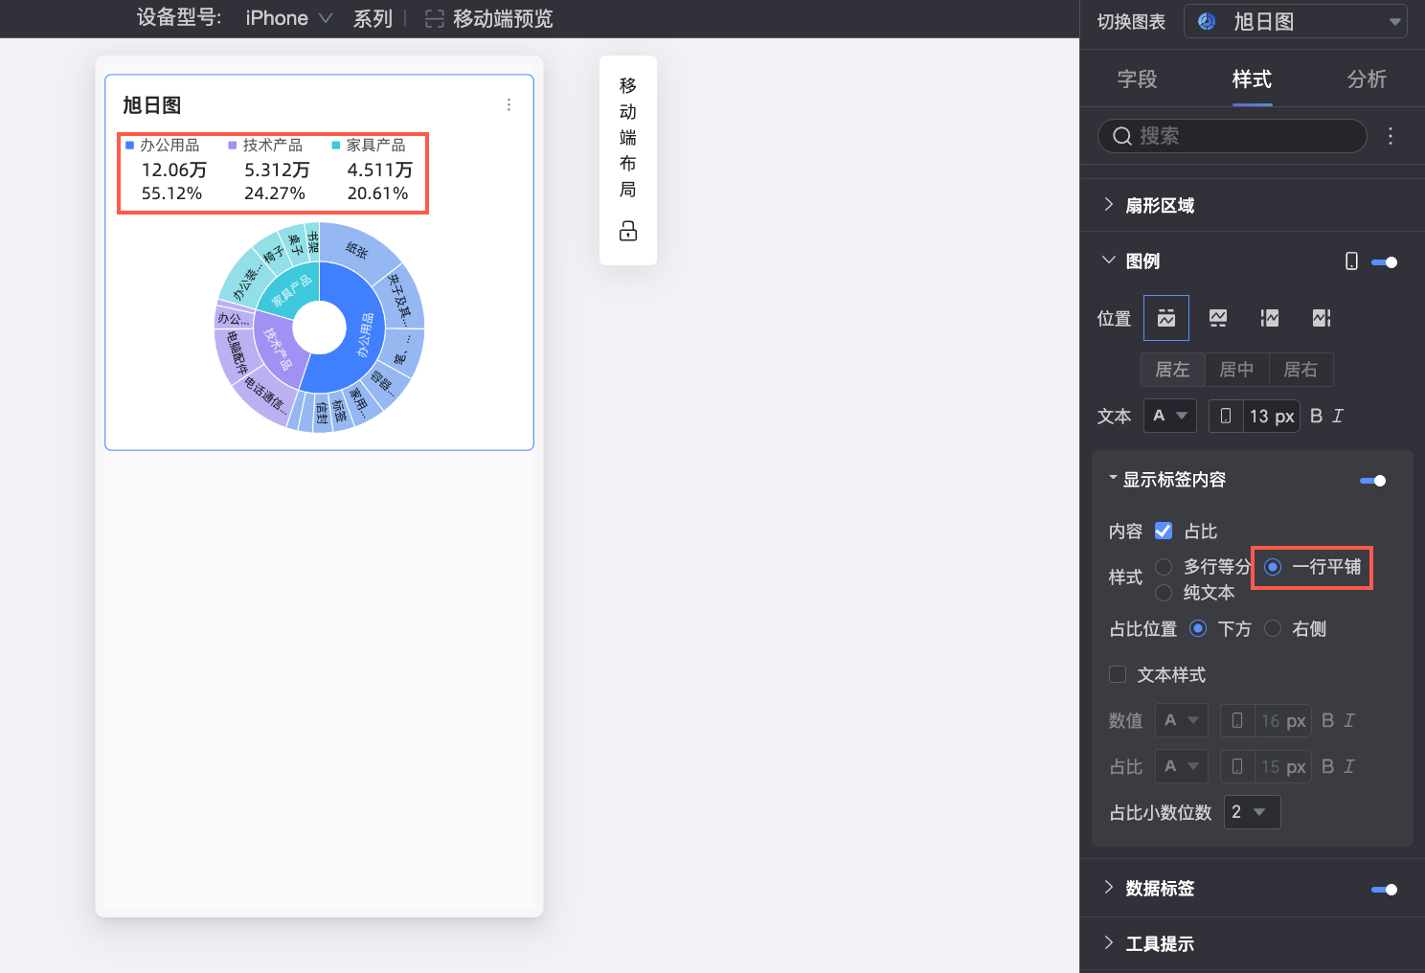Open the iPhone device model dropdown

[x=288, y=18]
